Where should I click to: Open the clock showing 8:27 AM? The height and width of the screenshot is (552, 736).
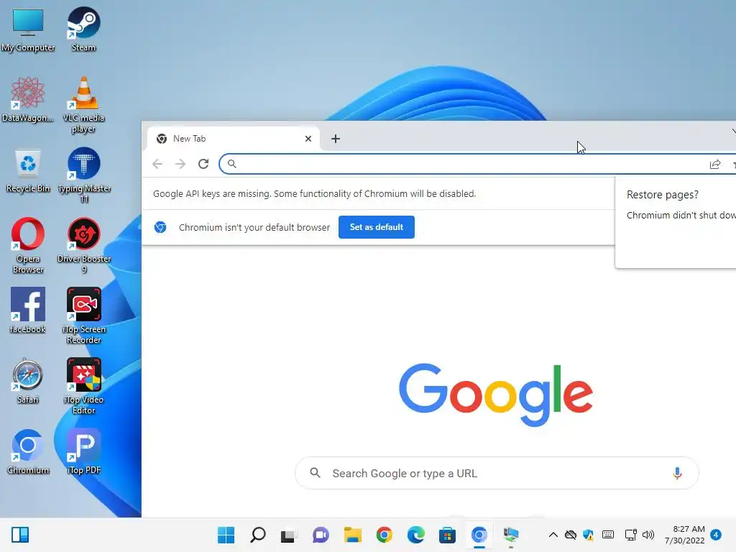tap(685, 535)
